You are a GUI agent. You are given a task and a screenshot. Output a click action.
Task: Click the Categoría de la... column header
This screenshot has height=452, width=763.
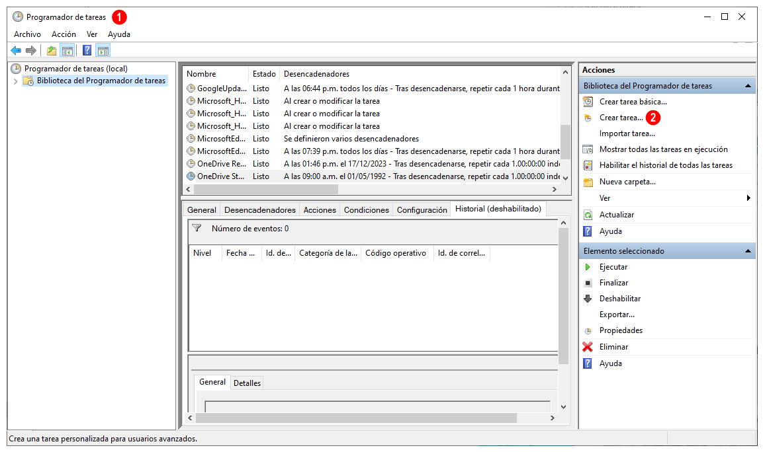(x=328, y=253)
